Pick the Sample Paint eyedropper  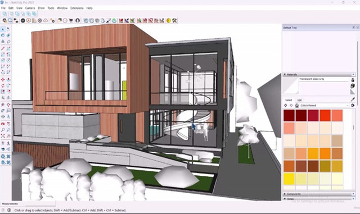tap(353, 99)
